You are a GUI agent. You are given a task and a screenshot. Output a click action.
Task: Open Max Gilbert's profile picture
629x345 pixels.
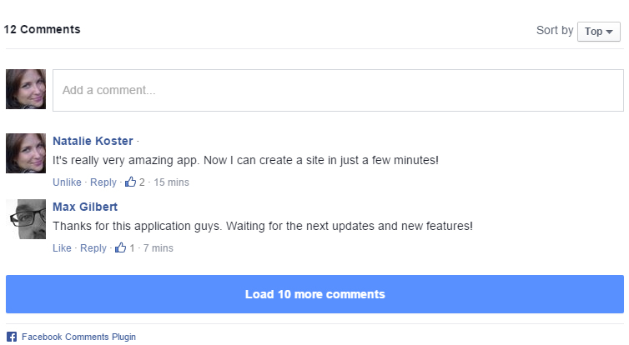26,219
